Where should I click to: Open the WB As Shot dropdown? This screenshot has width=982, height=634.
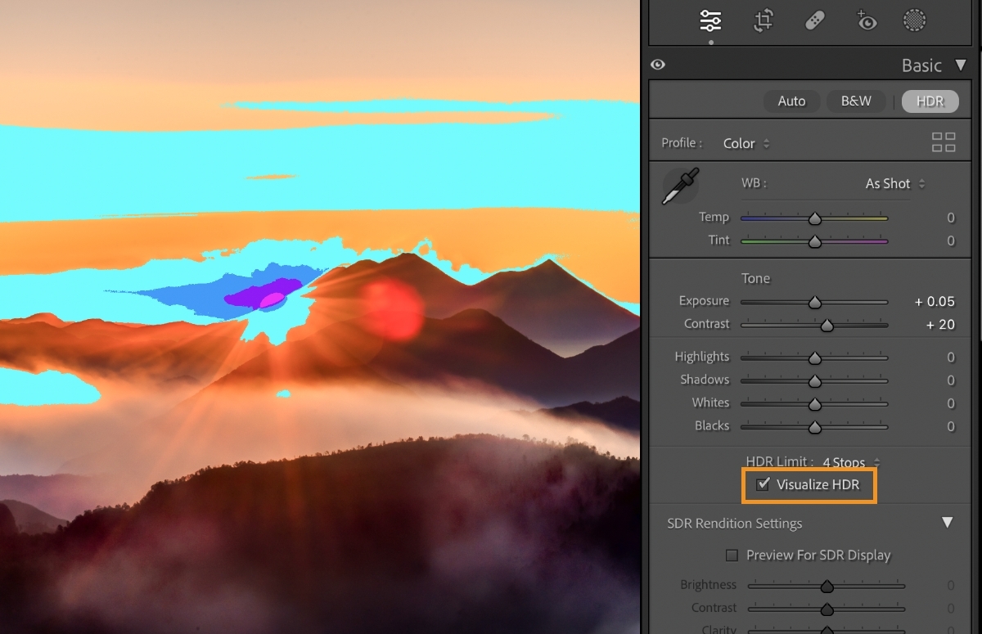pyautogui.click(x=892, y=183)
